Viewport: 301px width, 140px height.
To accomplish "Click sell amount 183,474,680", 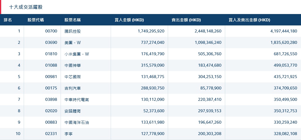I will point(210,65).
